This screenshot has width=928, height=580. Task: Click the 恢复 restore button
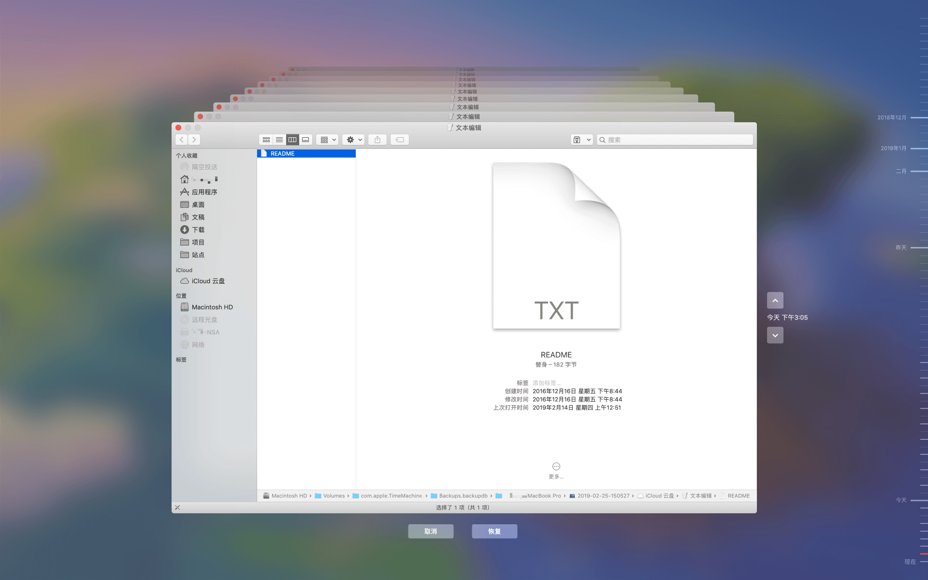[x=494, y=531]
